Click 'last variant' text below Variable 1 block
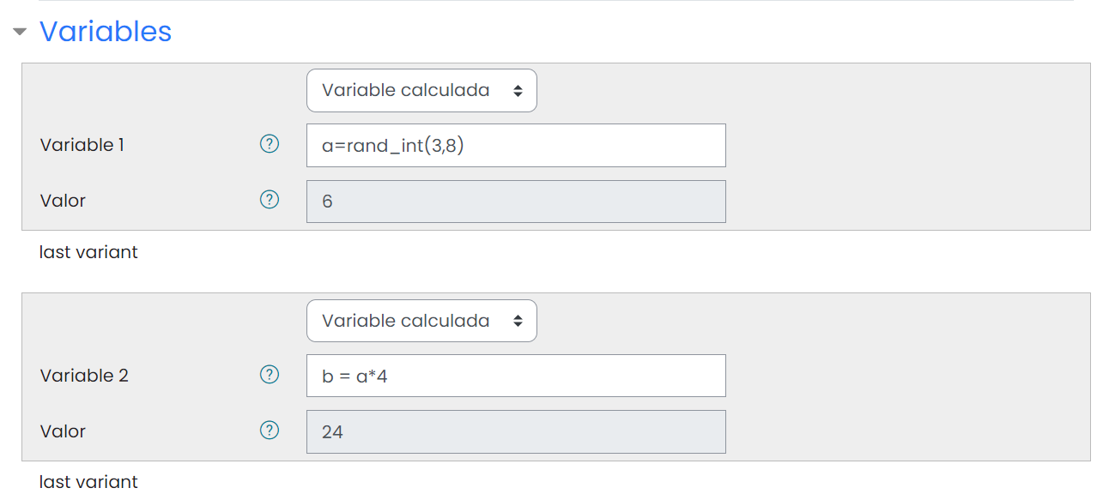 88,252
